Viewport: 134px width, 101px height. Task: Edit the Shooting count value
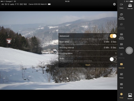(x=116, y=53)
